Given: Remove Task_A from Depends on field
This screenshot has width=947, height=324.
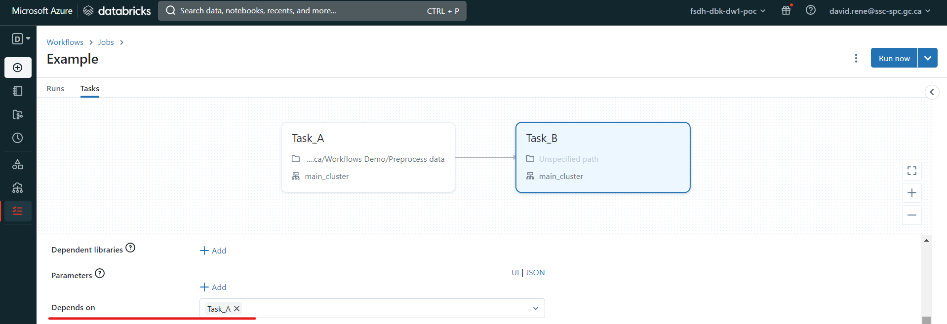Looking at the screenshot, I should [237, 309].
